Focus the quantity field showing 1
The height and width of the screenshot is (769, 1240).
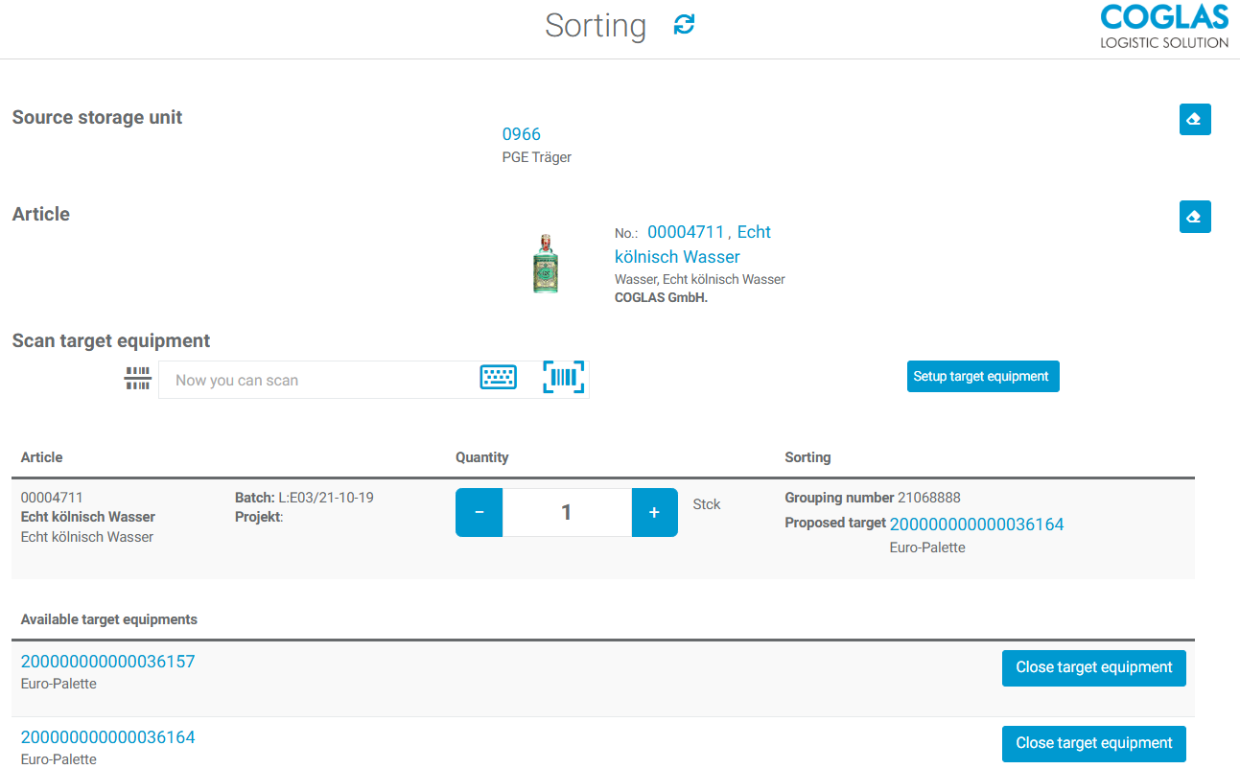567,513
